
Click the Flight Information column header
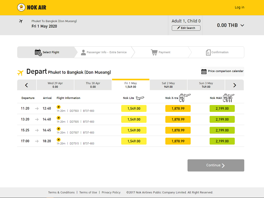(x=68, y=98)
